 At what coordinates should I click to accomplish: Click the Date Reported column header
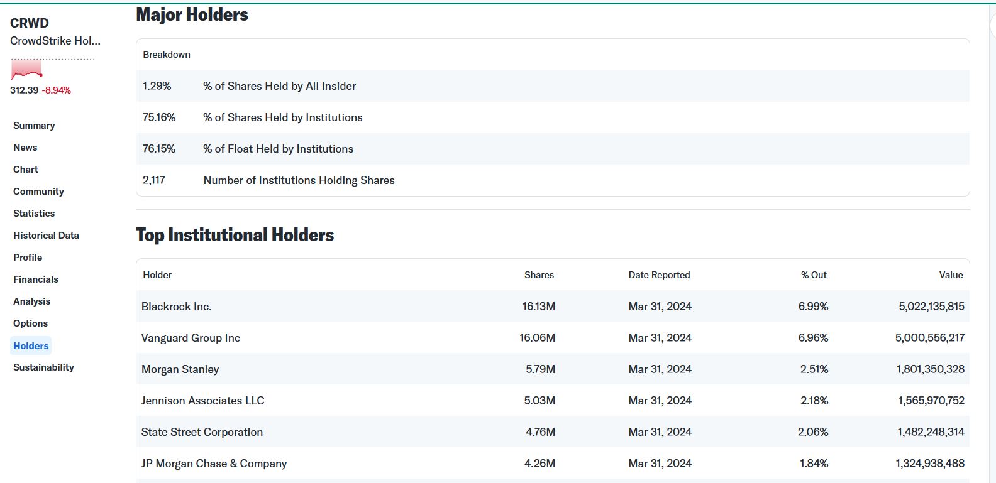click(659, 275)
